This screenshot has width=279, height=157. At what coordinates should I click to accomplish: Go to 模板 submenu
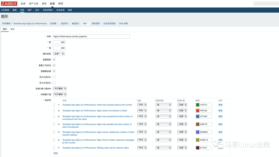(x=14, y=10)
